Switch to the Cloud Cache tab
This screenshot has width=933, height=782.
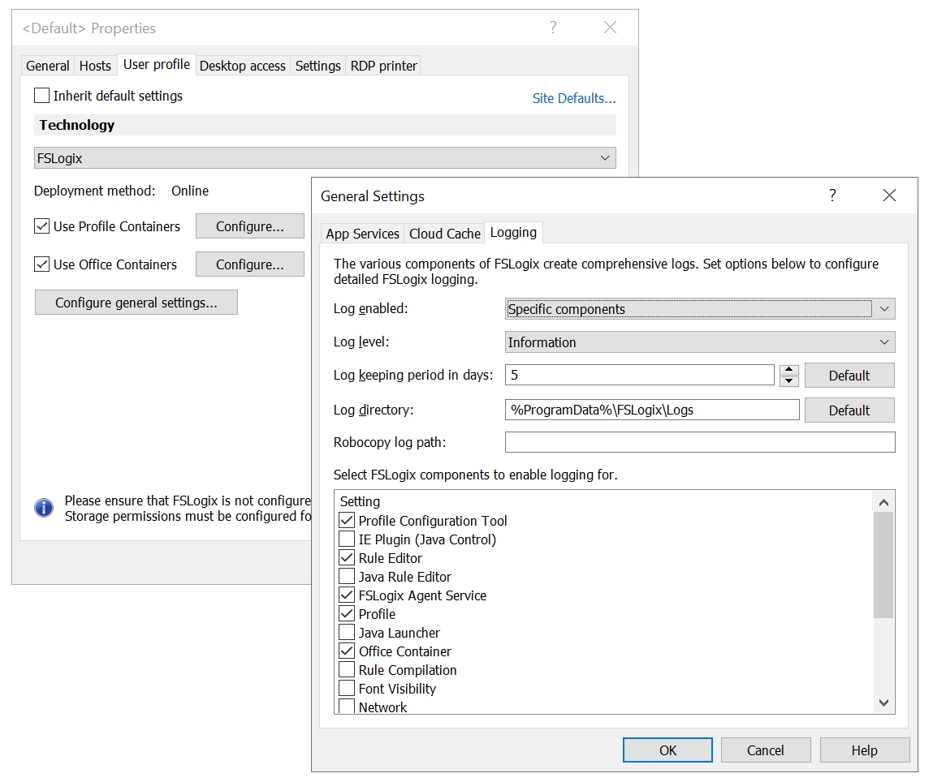point(444,234)
